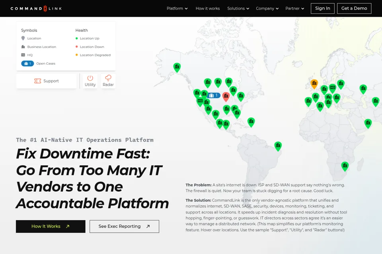Image resolution: width=382 pixels, height=254 pixels.
Task: Select the HQ pin in Europe
Action: coord(333,88)
